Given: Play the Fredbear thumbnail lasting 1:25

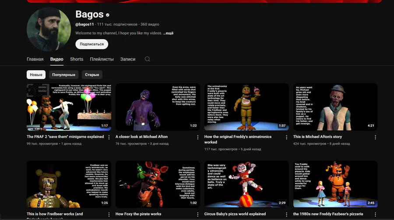Looking at the screenshot, I should 69,184.
